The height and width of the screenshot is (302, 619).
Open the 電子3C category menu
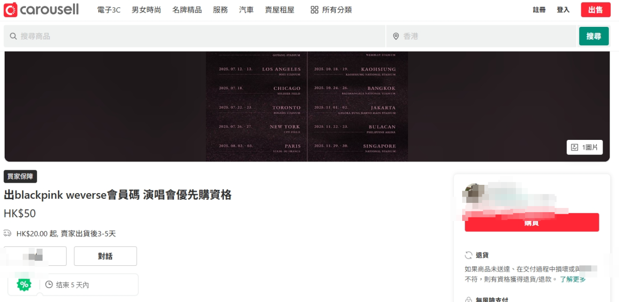[x=109, y=10]
